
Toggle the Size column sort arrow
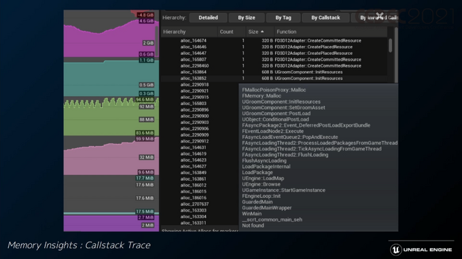point(262,32)
